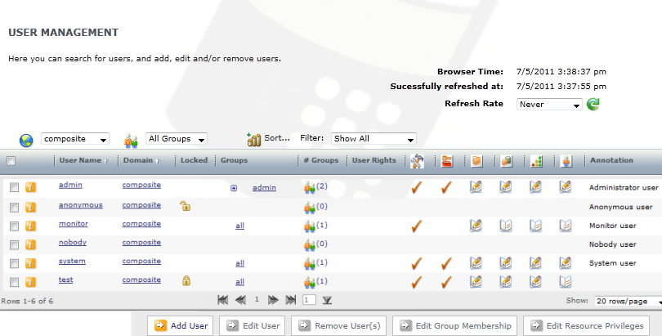
Task: Click the Remove User(s) button
Action: click(338, 326)
